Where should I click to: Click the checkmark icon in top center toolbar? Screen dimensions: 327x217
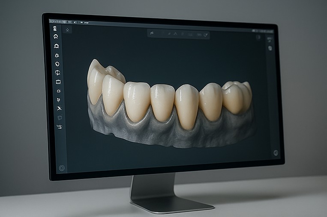[205, 34]
